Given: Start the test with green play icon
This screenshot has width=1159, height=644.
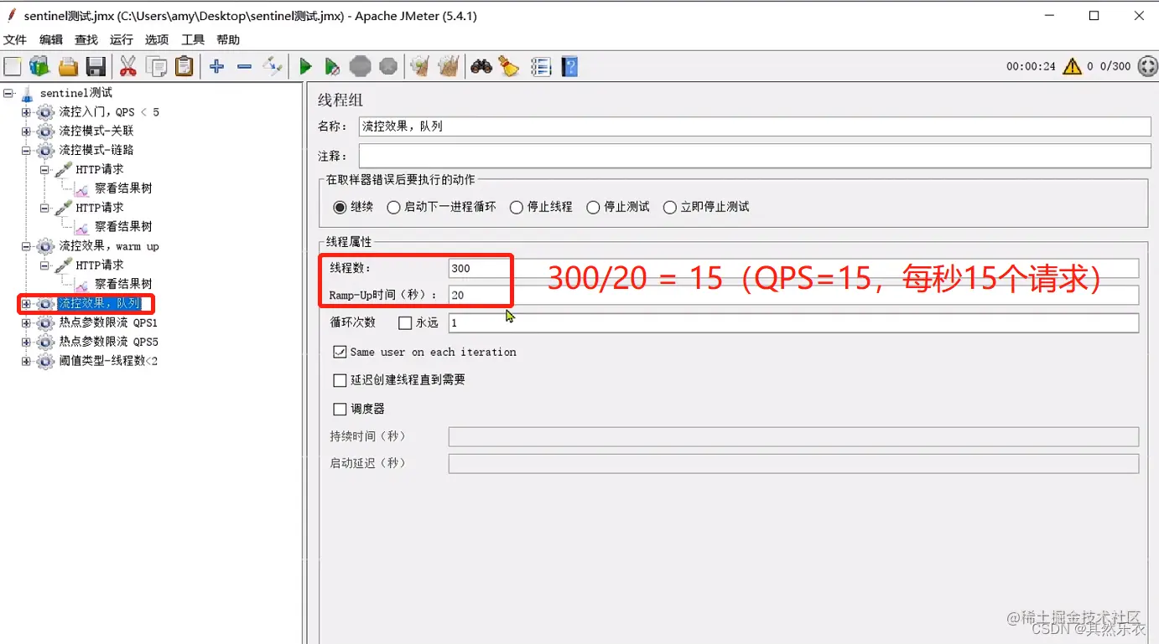Looking at the screenshot, I should point(305,66).
